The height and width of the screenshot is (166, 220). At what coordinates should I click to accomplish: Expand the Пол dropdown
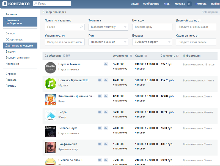pyautogui.click(x=108, y=42)
